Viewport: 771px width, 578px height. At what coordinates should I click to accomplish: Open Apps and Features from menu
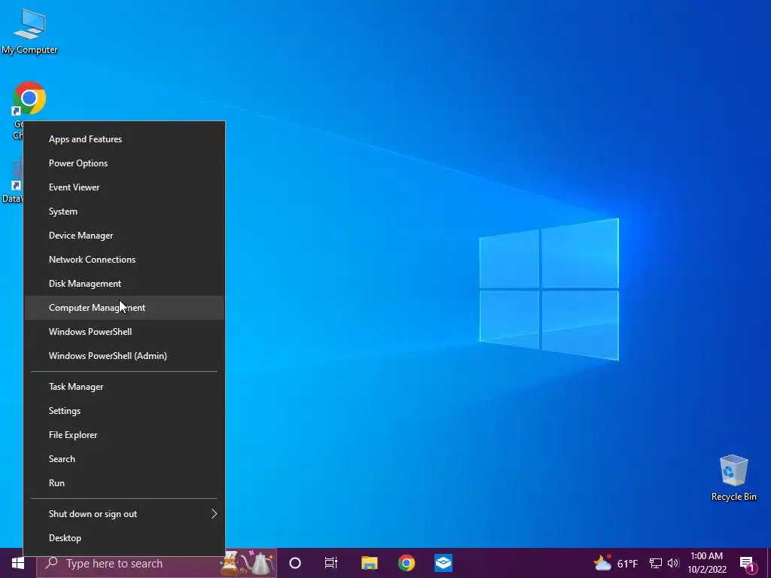click(x=124, y=139)
